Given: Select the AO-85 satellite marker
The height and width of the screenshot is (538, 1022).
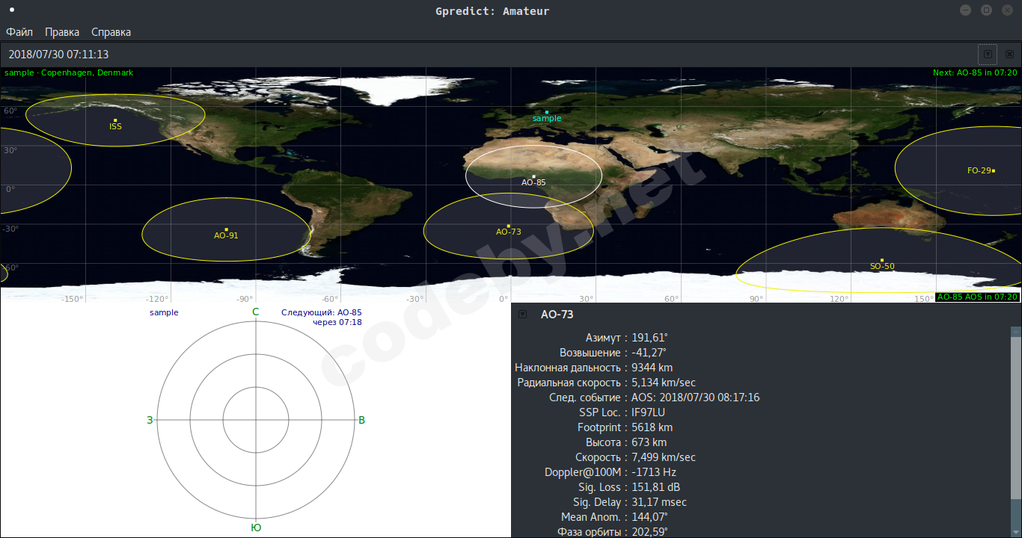Looking at the screenshot, I should coord(533,176).
